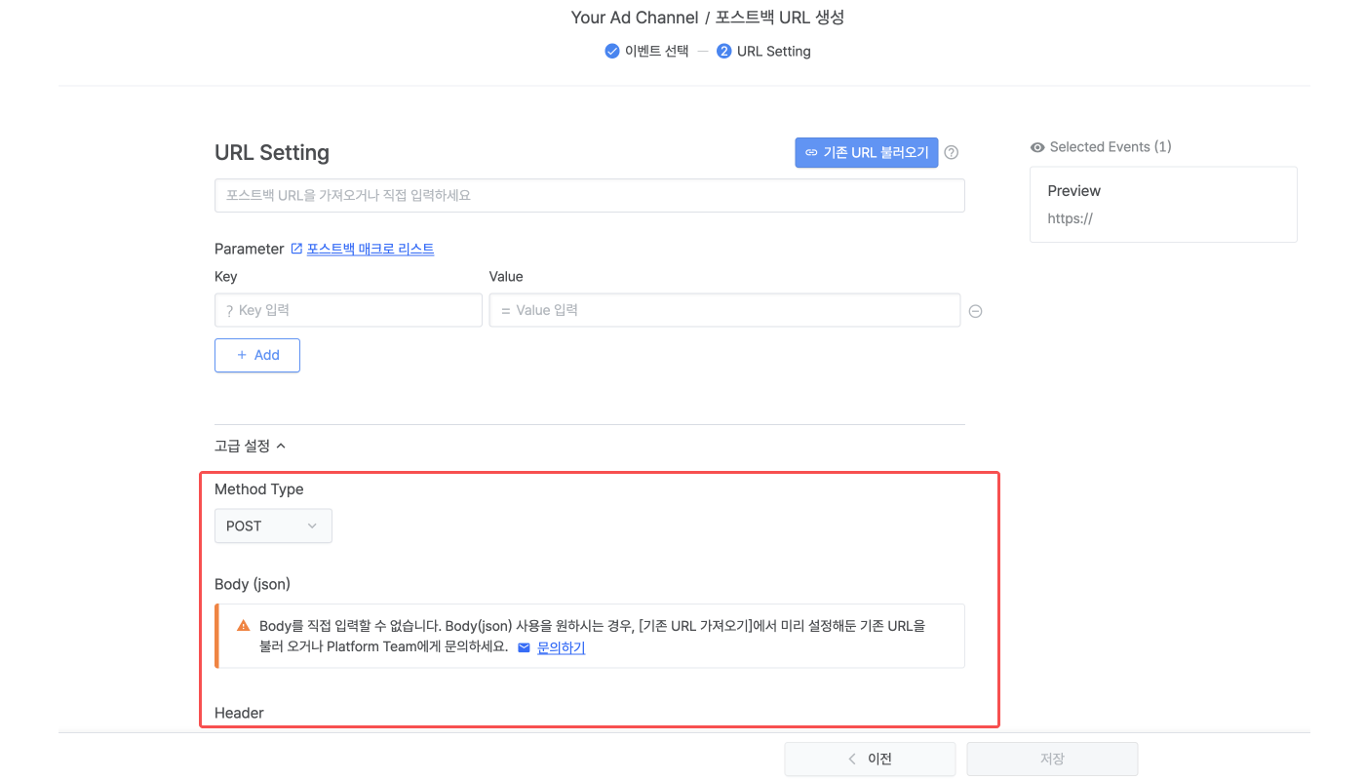Viewport: 1365px width, 780px height.
Task: Click the Body (json) label
Action: [253, 584]
